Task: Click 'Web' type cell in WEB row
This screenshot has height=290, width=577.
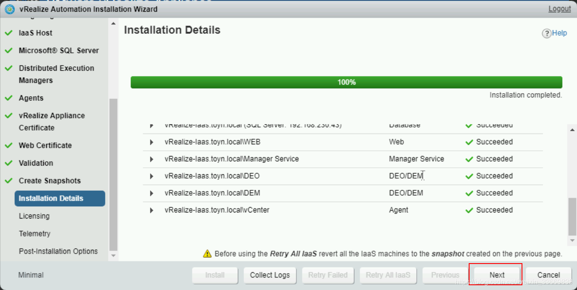Action: 396,142
